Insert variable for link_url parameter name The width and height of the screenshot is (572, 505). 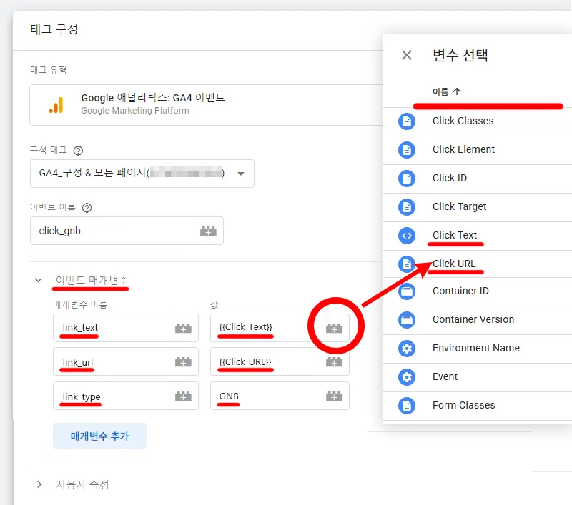(x=184, y=362)
